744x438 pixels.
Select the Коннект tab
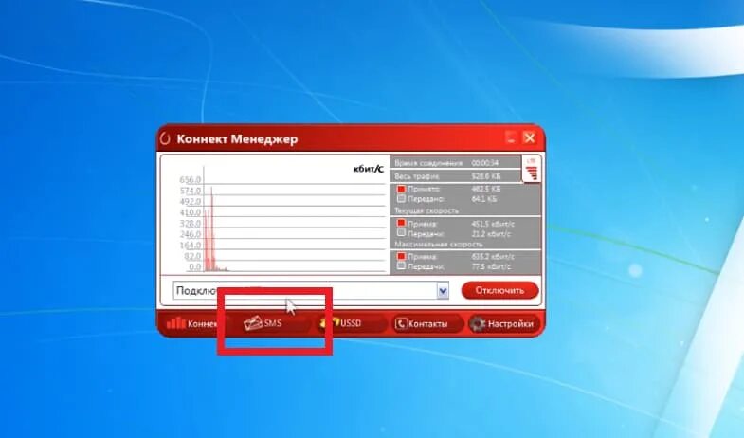(194, 323)
